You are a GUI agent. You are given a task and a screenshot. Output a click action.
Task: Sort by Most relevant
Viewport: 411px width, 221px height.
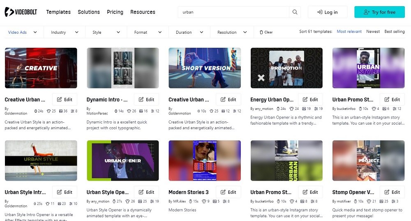(x=349, y=32)
